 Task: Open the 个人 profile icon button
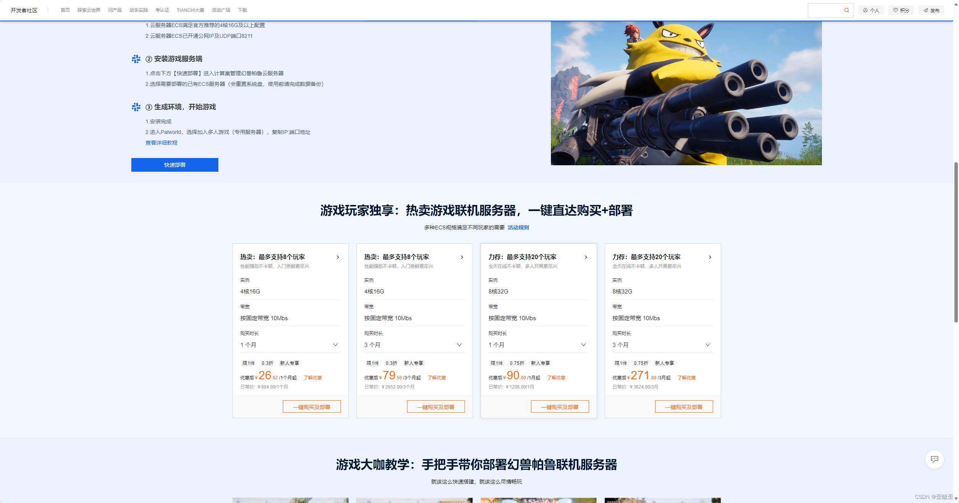871,10
